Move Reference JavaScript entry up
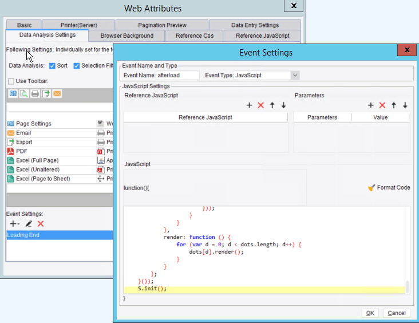This screenshot has width=419, height=323. click(272, 105)
